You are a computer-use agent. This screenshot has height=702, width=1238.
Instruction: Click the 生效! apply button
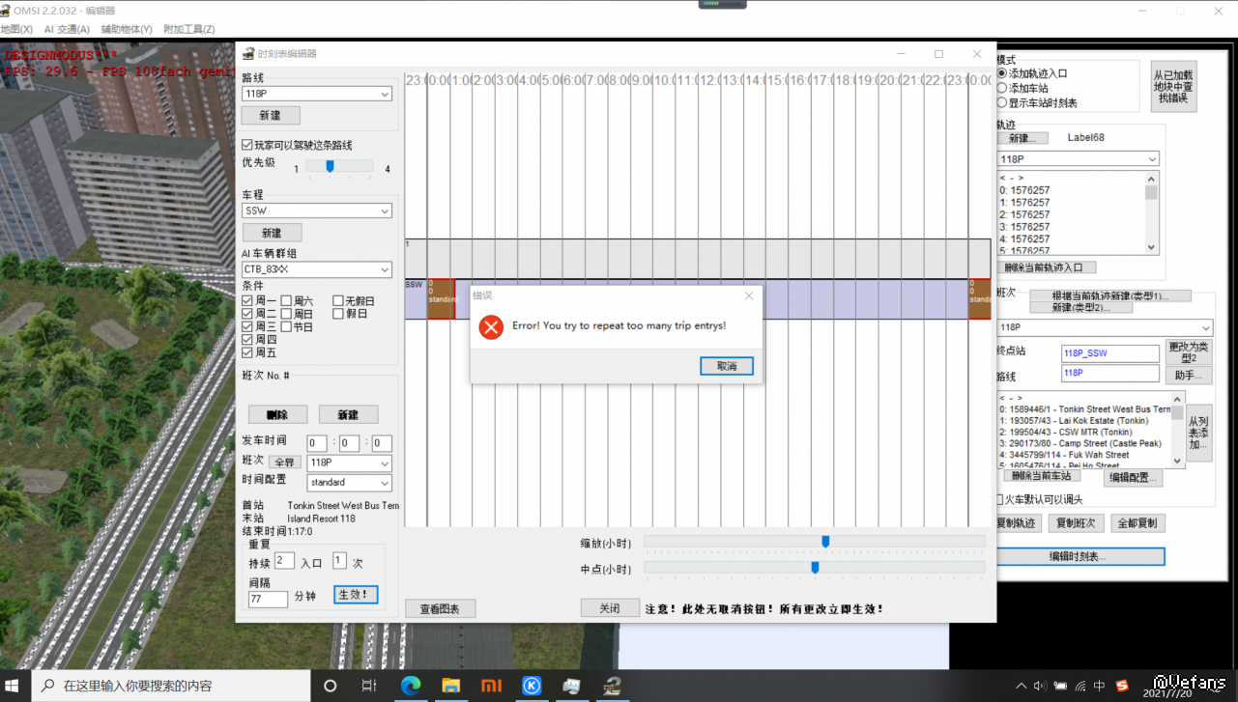tap(356, 595)
